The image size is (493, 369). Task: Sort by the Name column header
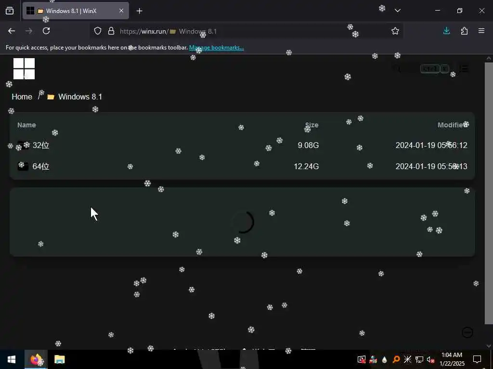coord(27,125)
